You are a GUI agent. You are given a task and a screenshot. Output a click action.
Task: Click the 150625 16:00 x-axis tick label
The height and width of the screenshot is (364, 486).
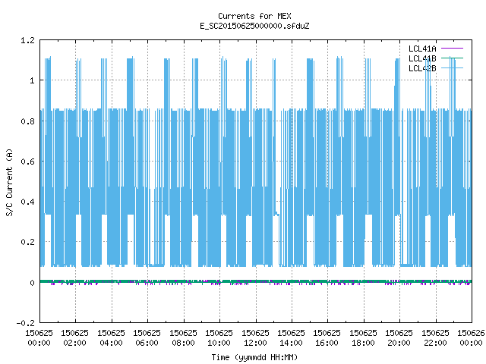point(327,338)
